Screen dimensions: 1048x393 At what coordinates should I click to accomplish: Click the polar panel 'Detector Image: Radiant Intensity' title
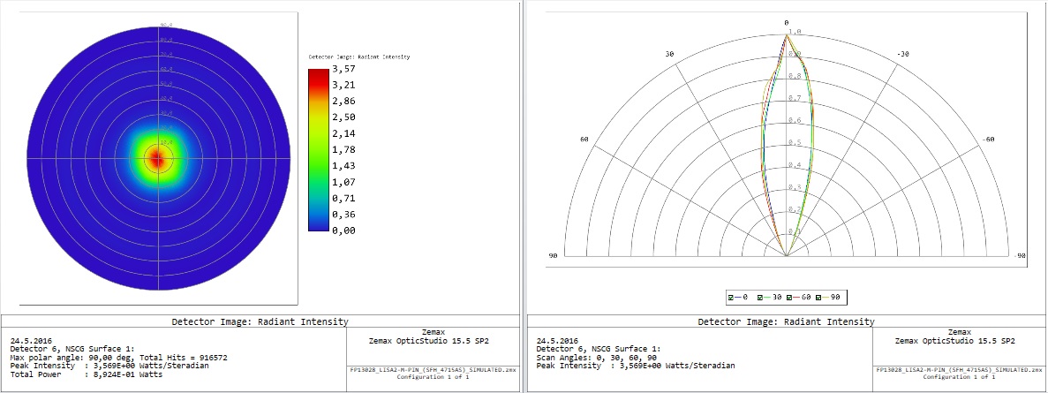(x=786, y=321)
